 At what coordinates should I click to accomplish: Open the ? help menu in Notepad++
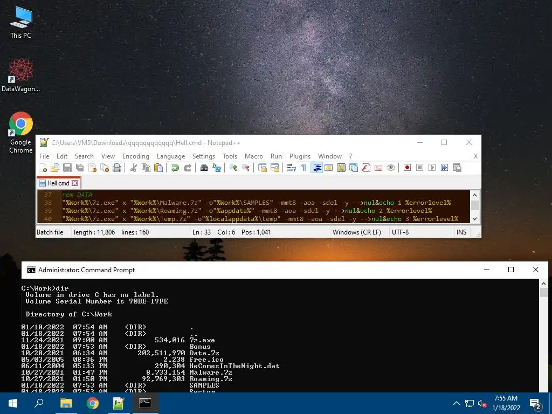tap(350, 156)
